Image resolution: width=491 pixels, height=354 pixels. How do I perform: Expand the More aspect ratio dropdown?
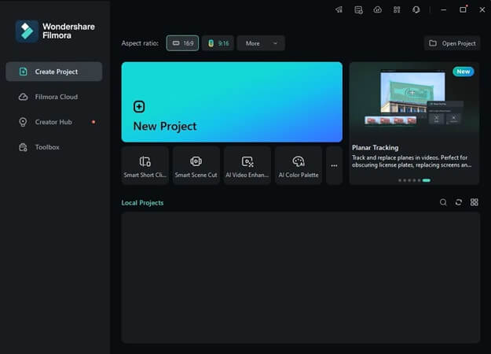261,43
